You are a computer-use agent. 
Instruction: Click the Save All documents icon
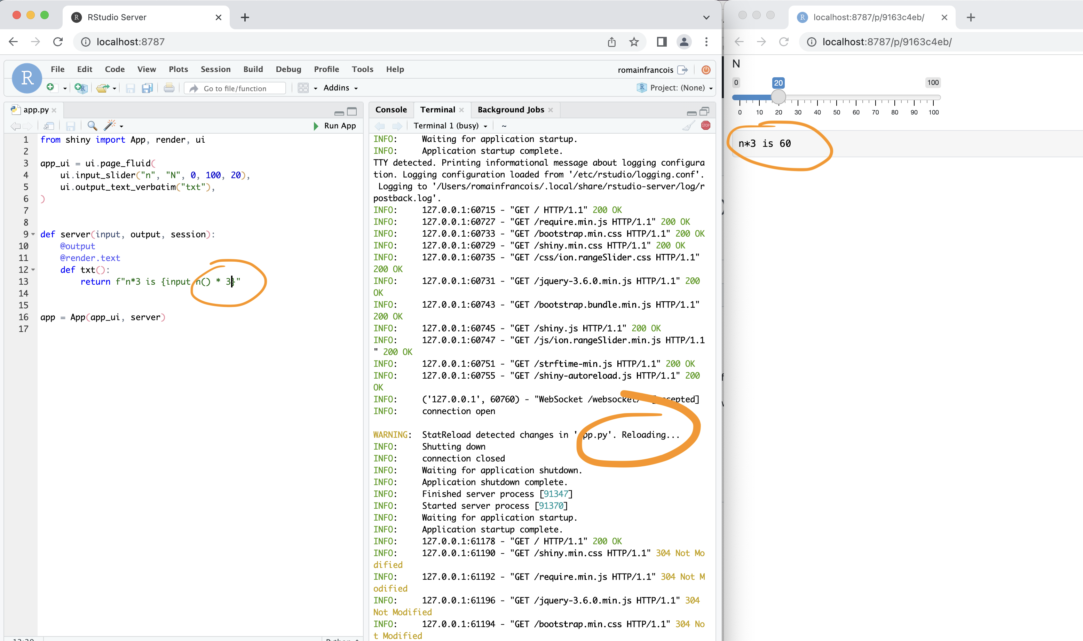pos(147,88)
